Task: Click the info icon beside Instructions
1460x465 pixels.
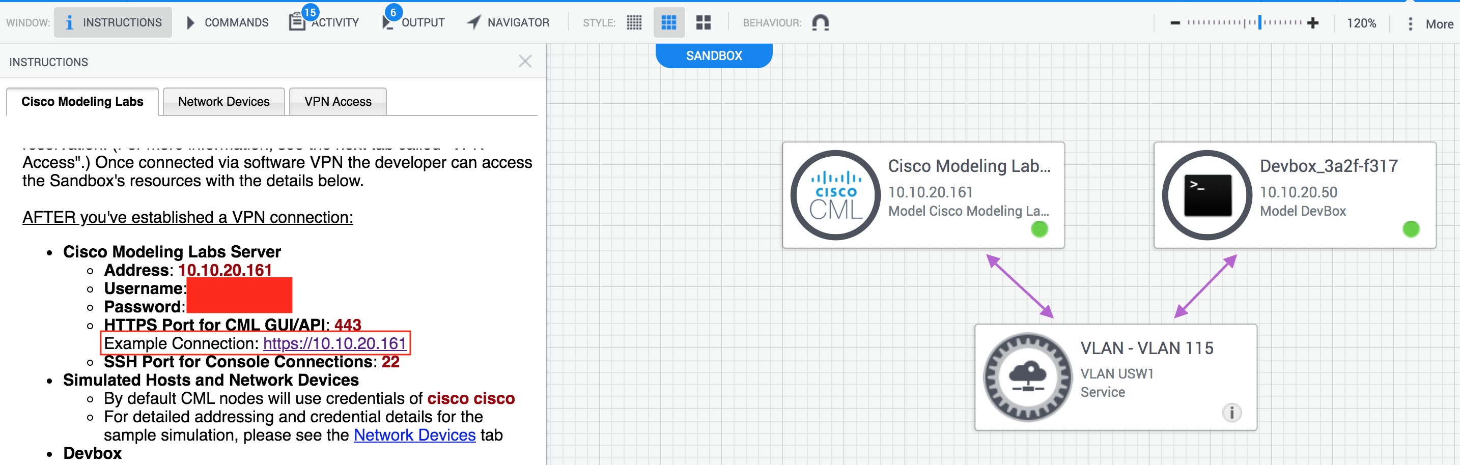Action: pos(69,23)
